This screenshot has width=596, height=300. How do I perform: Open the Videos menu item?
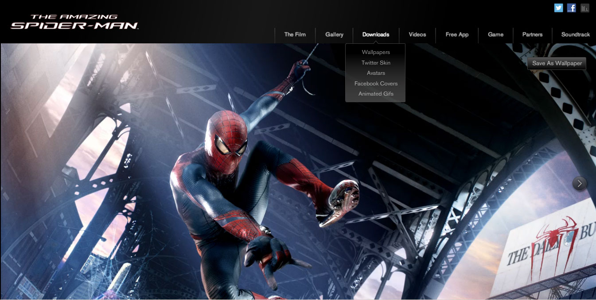pos(417,35)
